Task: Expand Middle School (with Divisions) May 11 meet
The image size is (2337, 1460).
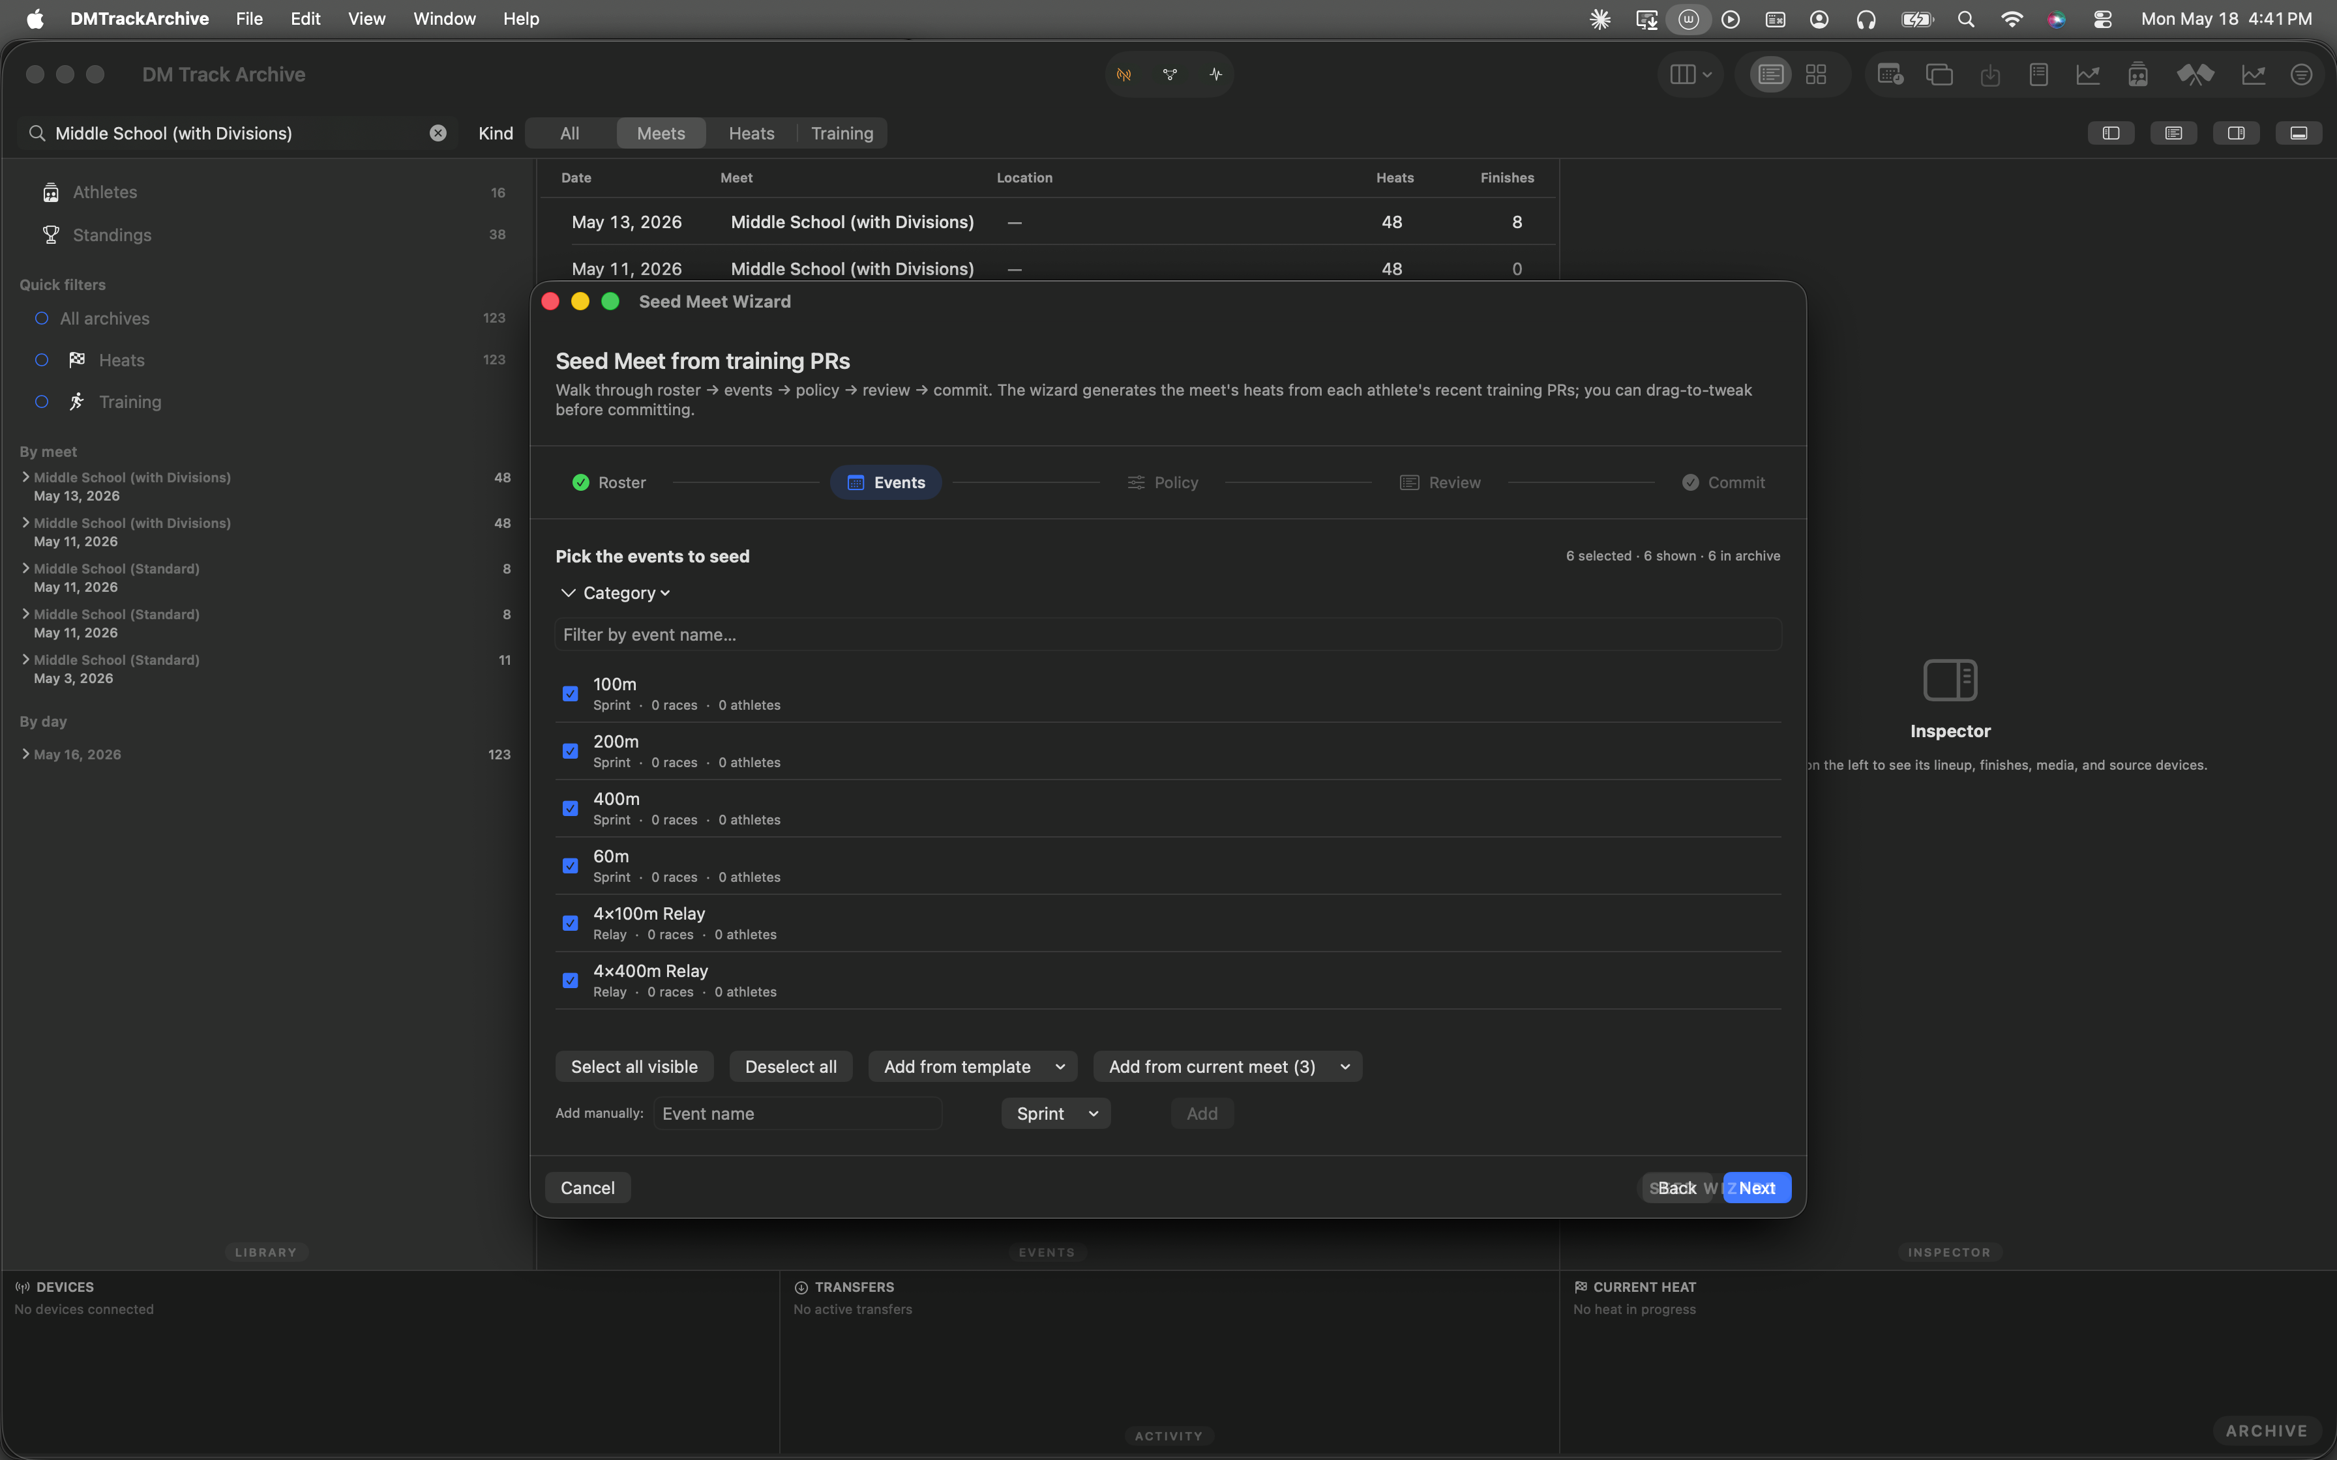Action: click(26, 522)
